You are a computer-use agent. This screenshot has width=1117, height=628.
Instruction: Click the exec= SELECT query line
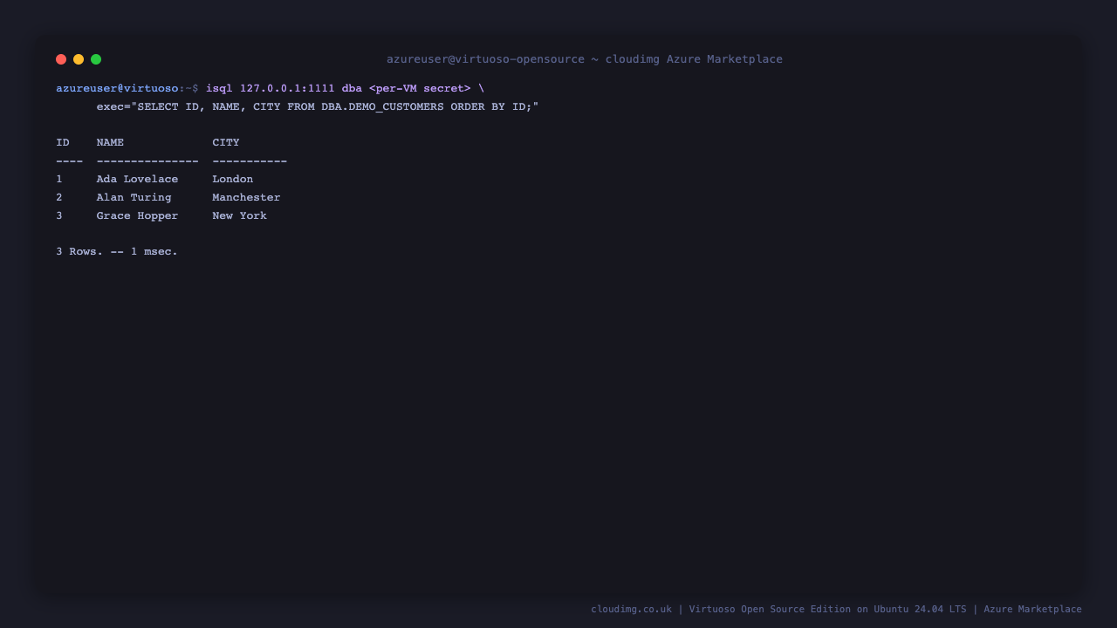(318, 106)
